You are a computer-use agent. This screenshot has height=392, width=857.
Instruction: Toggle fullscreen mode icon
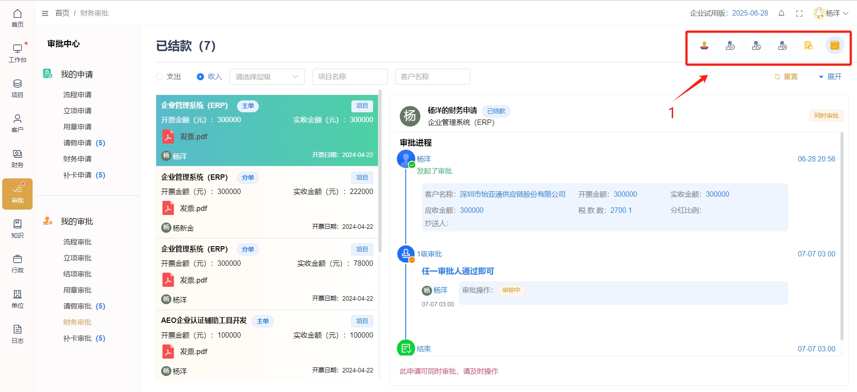[x=799, y=13]
